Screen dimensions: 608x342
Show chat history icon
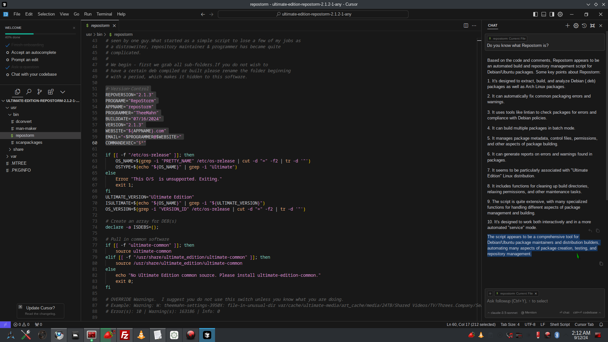584,26
